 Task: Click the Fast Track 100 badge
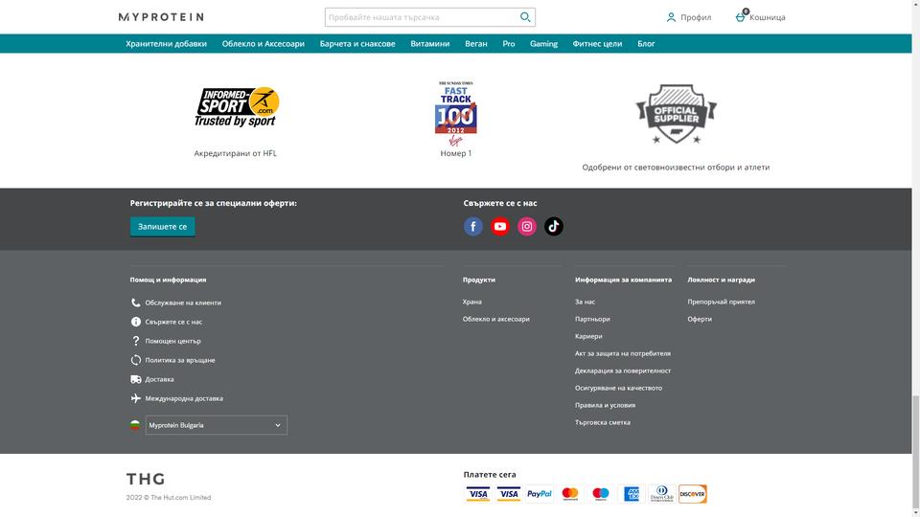(456, 114)
